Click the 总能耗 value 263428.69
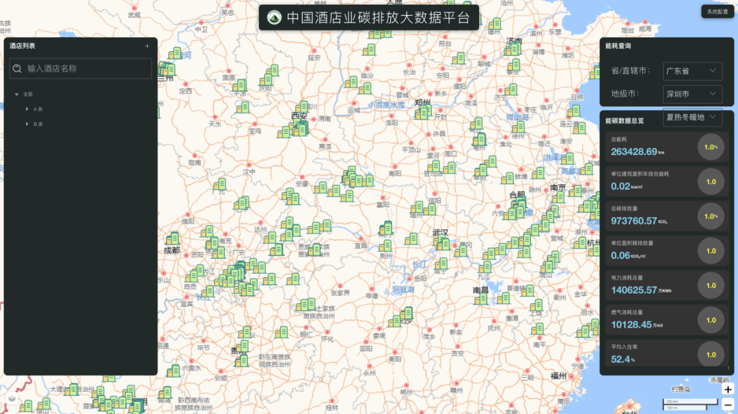The width and height of the screenshot is (738, 414). click(633, 152)
